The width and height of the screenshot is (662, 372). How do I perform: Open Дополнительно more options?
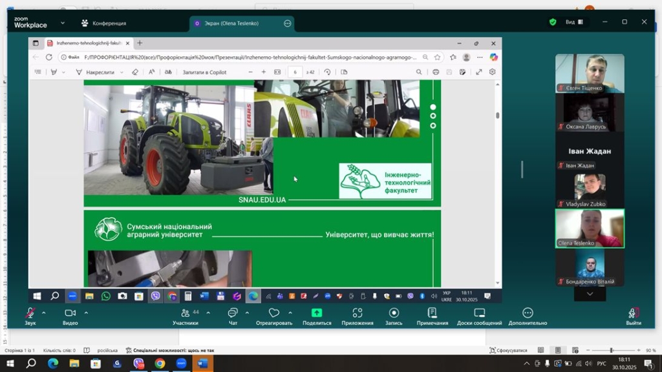[x=528, y=313]
